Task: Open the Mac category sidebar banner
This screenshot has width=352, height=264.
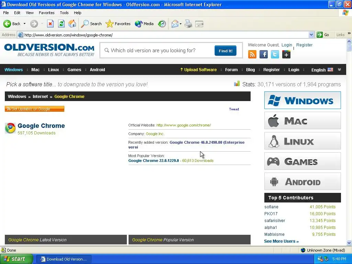Action: 302,121
